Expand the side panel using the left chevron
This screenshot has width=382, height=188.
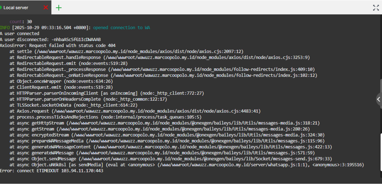coord(379,99)
